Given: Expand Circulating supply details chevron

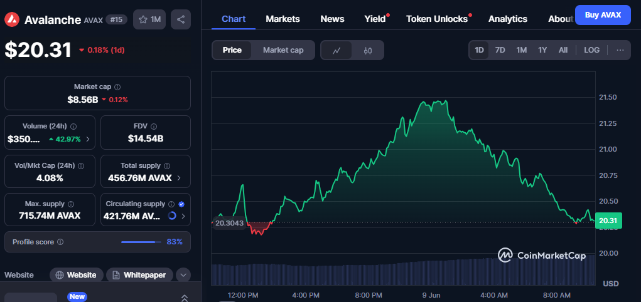Looking at the screenshot, I should point(183,216).
